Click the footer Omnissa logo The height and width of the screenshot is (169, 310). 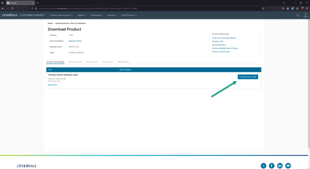(x=27, y=166)
